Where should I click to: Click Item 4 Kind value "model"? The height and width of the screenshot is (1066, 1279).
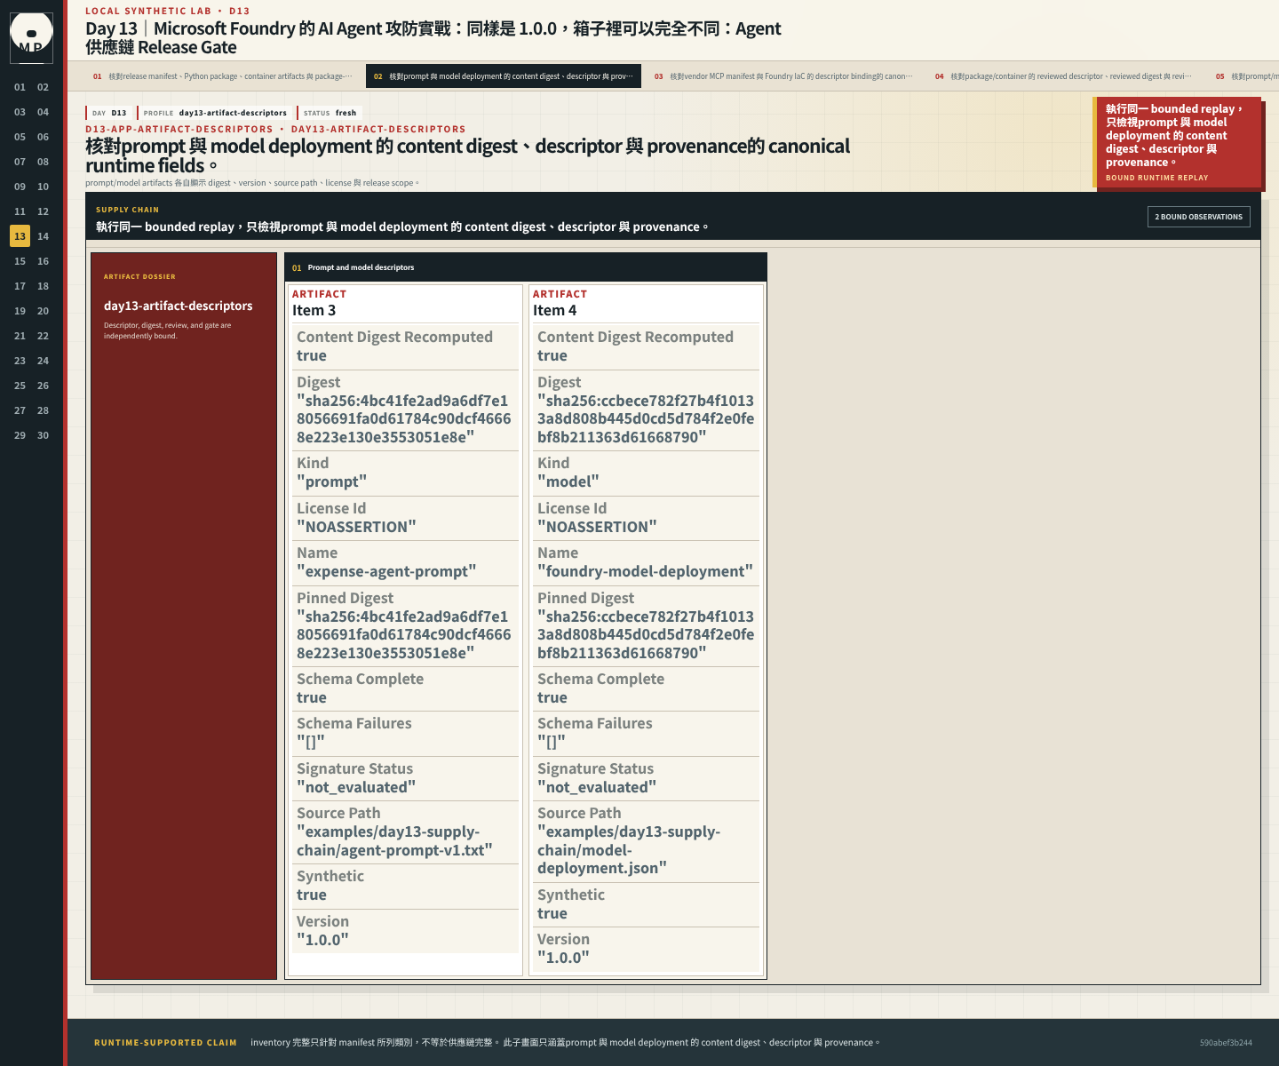[568, 481]
